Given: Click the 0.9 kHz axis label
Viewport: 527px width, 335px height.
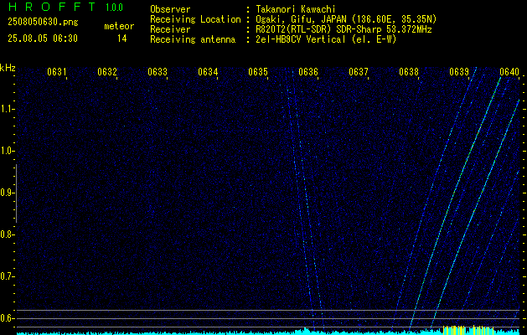Looking at the screenshot, I should [x=7, y=193].
